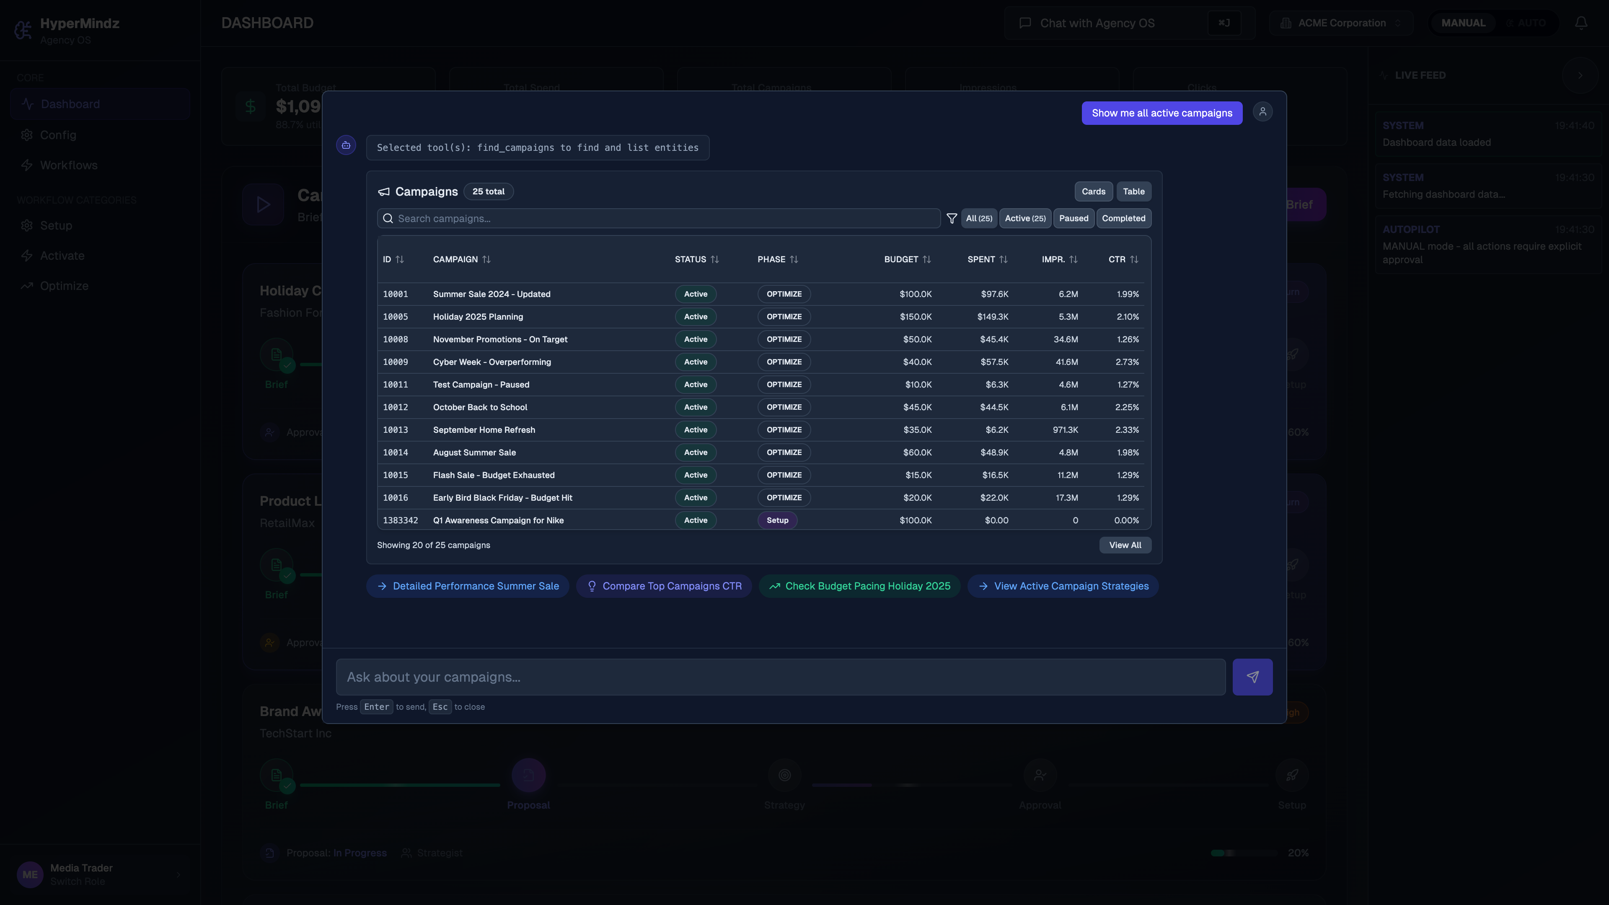The image size is (1609, 905).
Task: Click Compare Top Campaigns CTR suggestion
Action: point(663,586)
